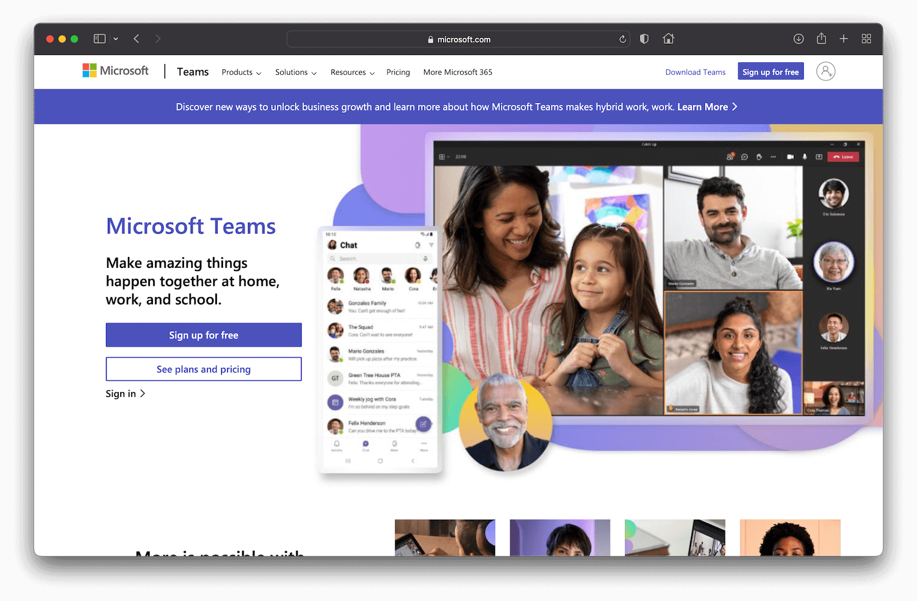Open more options with the ellipsis in the call
917x601 pixels.
pyautogui.click(x=773, y=156)
